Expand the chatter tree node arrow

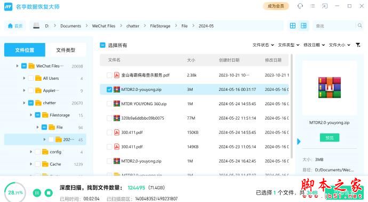click(x=24, y=103)
